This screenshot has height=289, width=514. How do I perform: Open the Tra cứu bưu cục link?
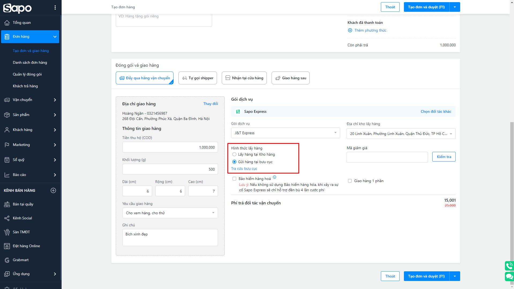point(244,168)
